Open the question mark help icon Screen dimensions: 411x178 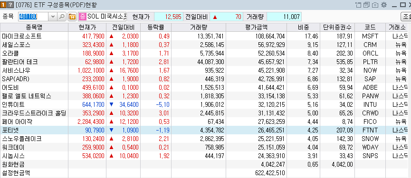tap(10, 4)
